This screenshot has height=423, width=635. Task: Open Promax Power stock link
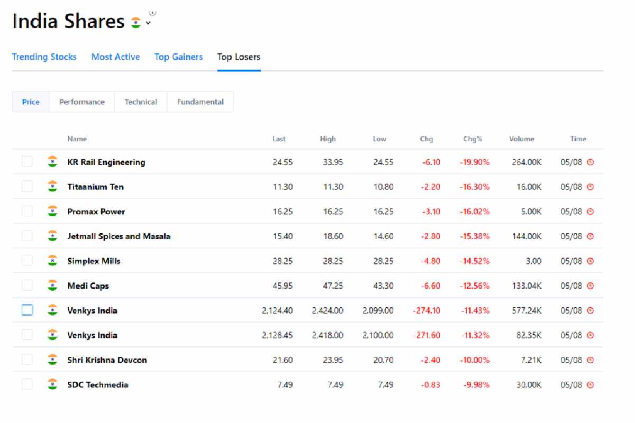(x=96, y=212)
